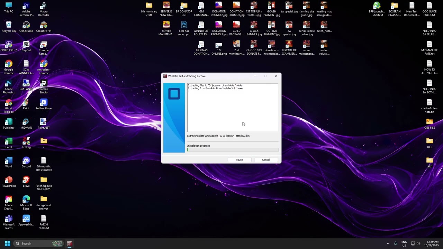Click the taskbar Search box
This screenshot has width=443, height=249.
click(x=39, y=243)
